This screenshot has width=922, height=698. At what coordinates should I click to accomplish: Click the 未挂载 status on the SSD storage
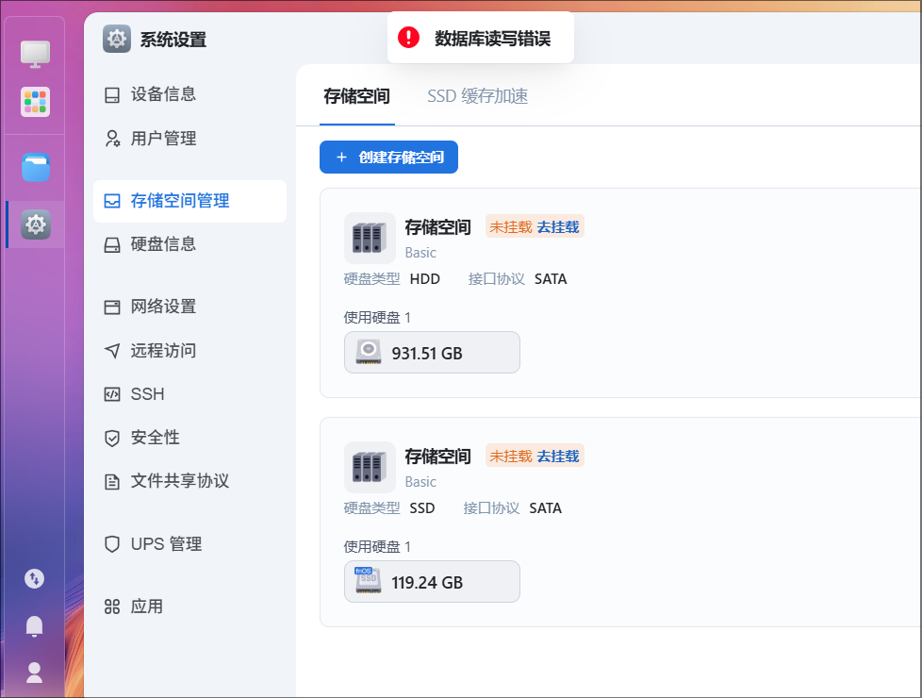point(511,457)
